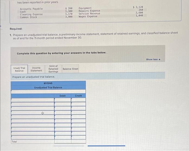Click the Total row label
This screenshot has height=151, width=189.
(x=14, y=142)
